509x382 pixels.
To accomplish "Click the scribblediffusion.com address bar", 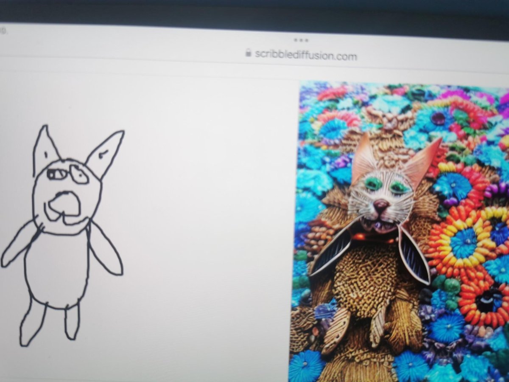I will pos(301,54).
